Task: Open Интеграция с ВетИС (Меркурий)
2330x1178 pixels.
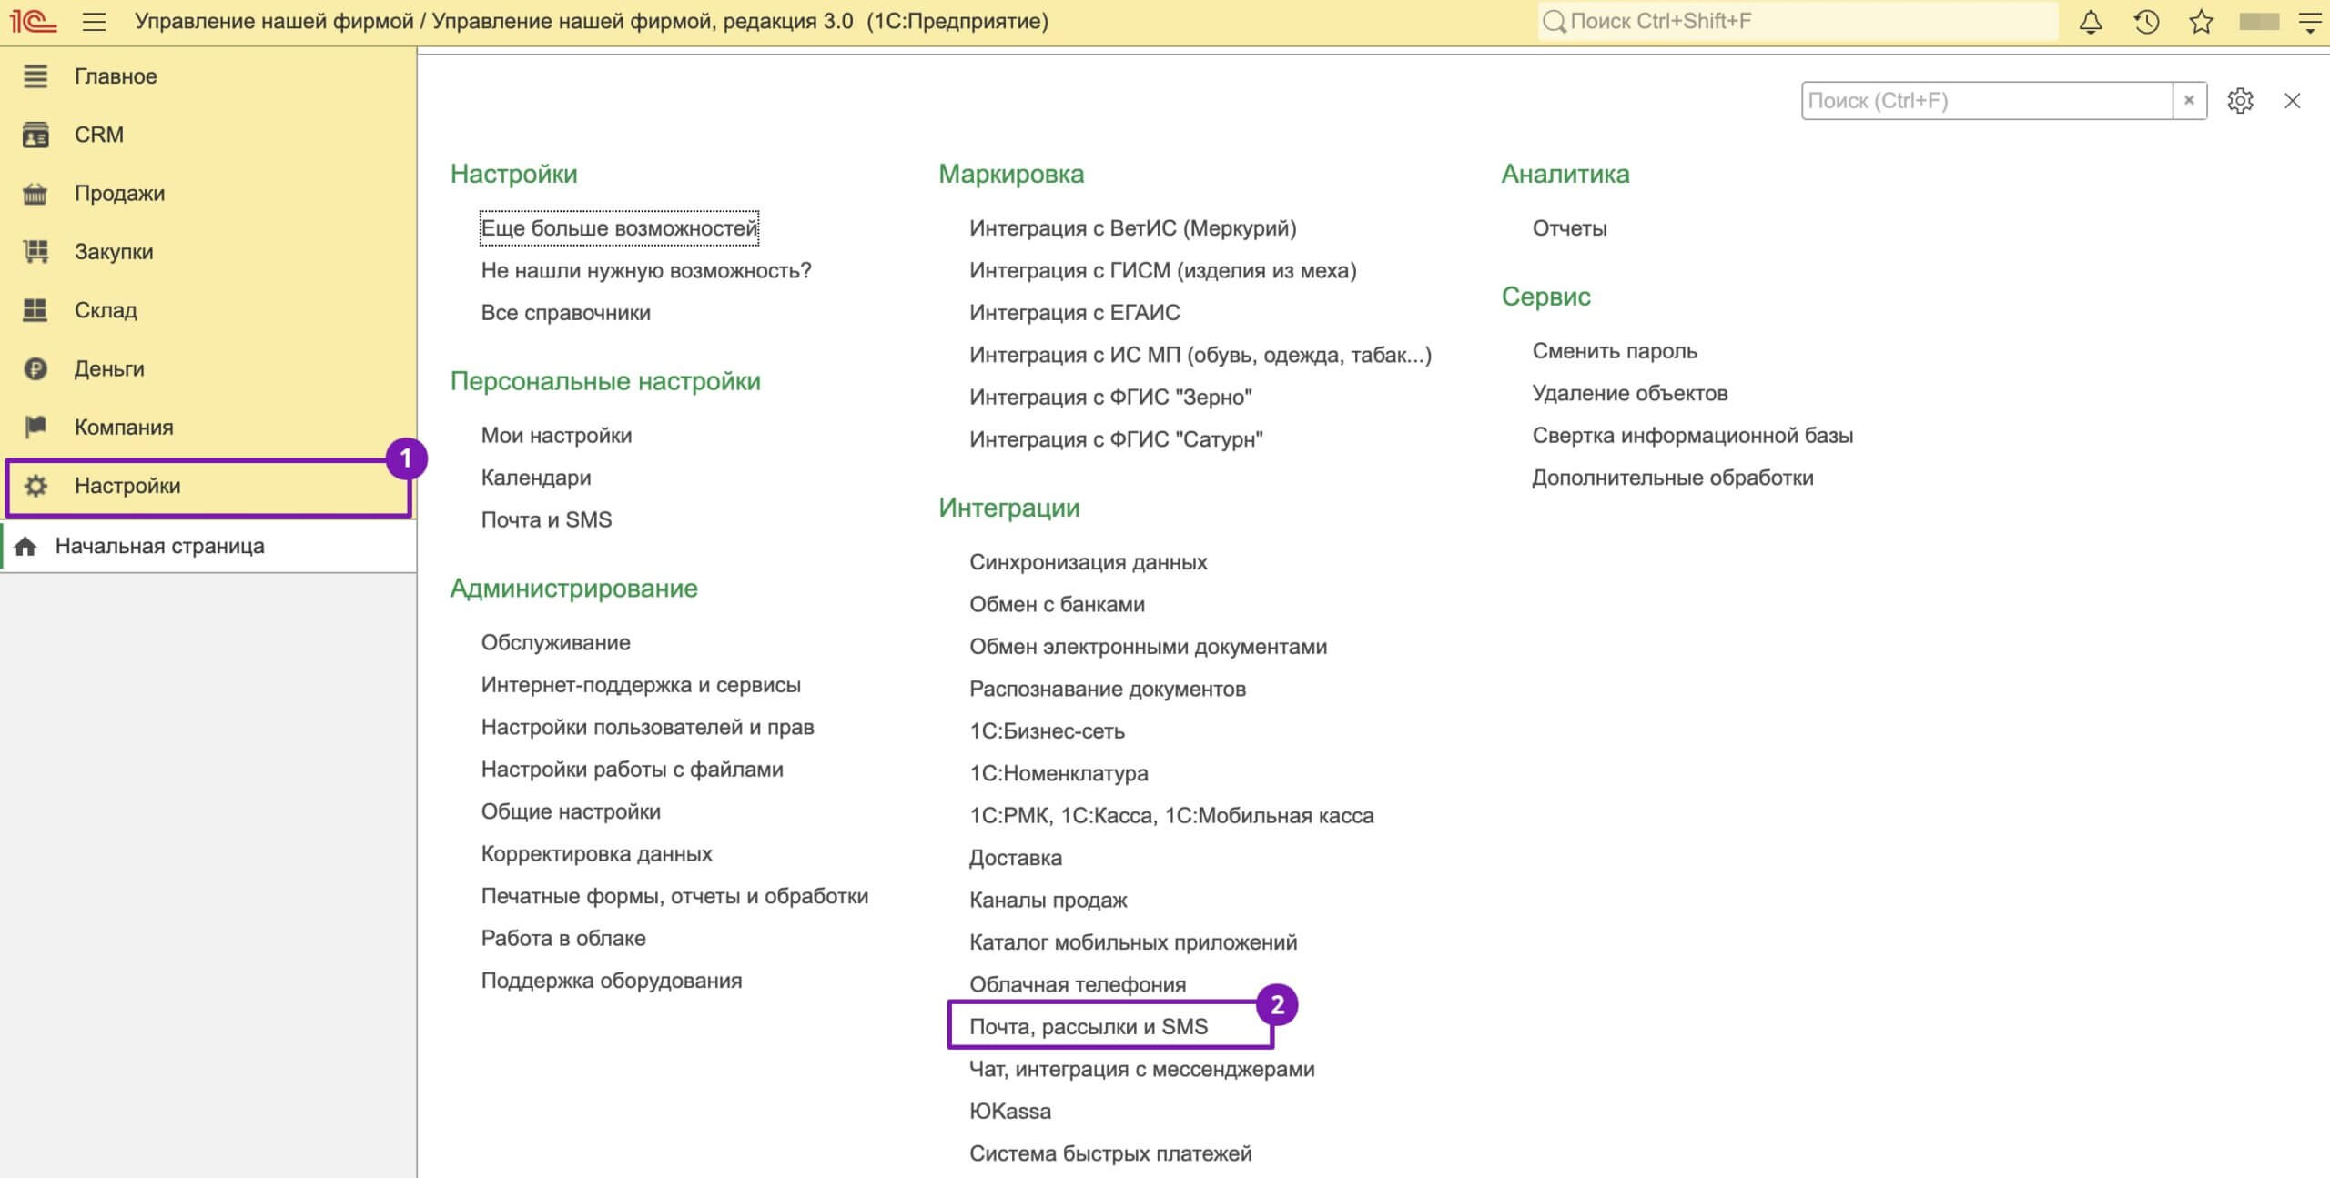Action: pos(1132,228)
